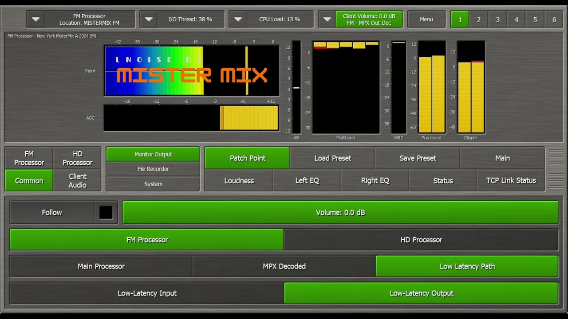Choose the Low Latency Path patch point
Image resolution: width=568 pixels, height=319 pixels.
point(467,266)
